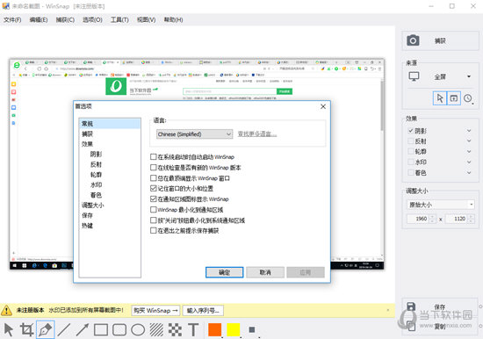Image resolution: width=483 pixels, height=339 pixels.
Task: Select the Crop tool
Action: pyautogui.click(x=27, y=329)
